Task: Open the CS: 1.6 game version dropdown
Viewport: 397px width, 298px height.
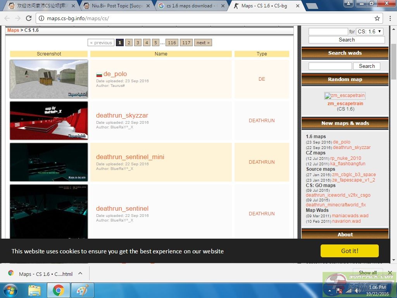Action: 369,31
